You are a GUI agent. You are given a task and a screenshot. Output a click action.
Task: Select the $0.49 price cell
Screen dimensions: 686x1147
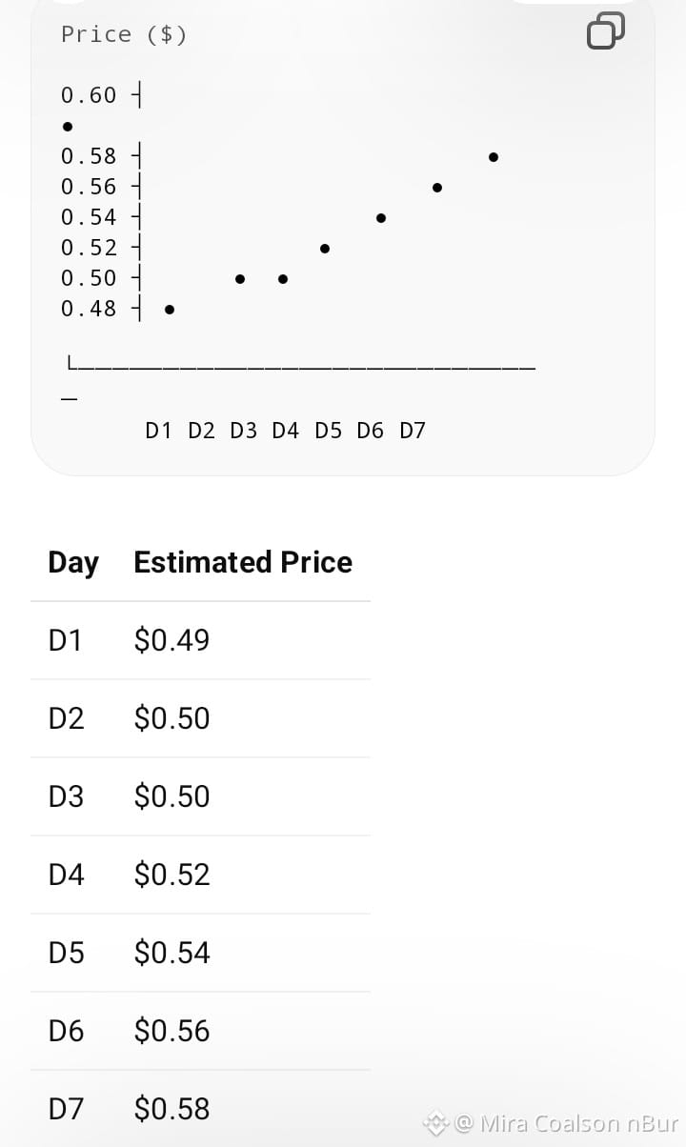[171, 640]
